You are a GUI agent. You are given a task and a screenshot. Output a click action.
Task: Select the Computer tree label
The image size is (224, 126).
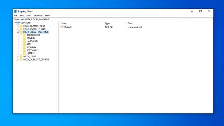pos(26,23)
